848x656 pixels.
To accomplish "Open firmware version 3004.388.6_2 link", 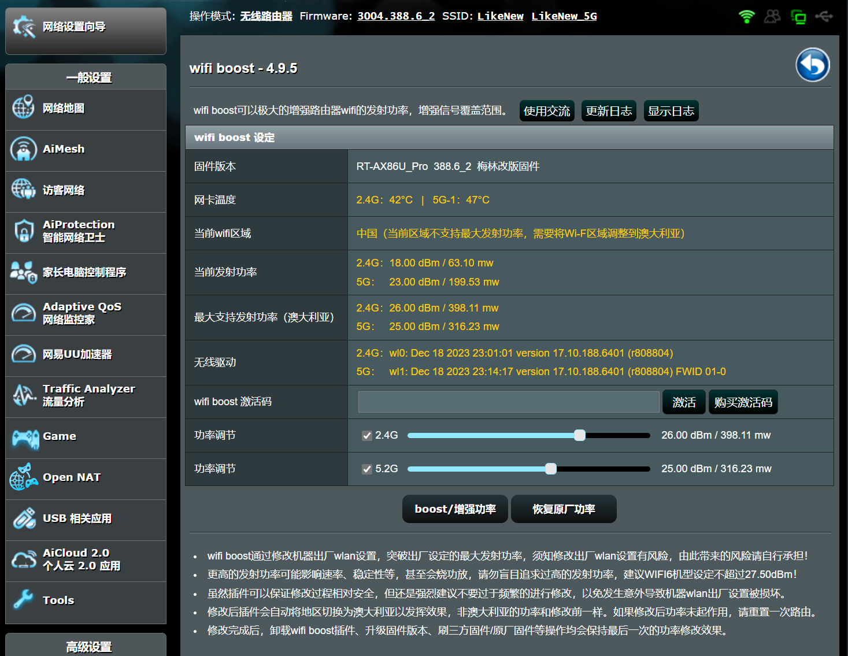I will [395, 16].
